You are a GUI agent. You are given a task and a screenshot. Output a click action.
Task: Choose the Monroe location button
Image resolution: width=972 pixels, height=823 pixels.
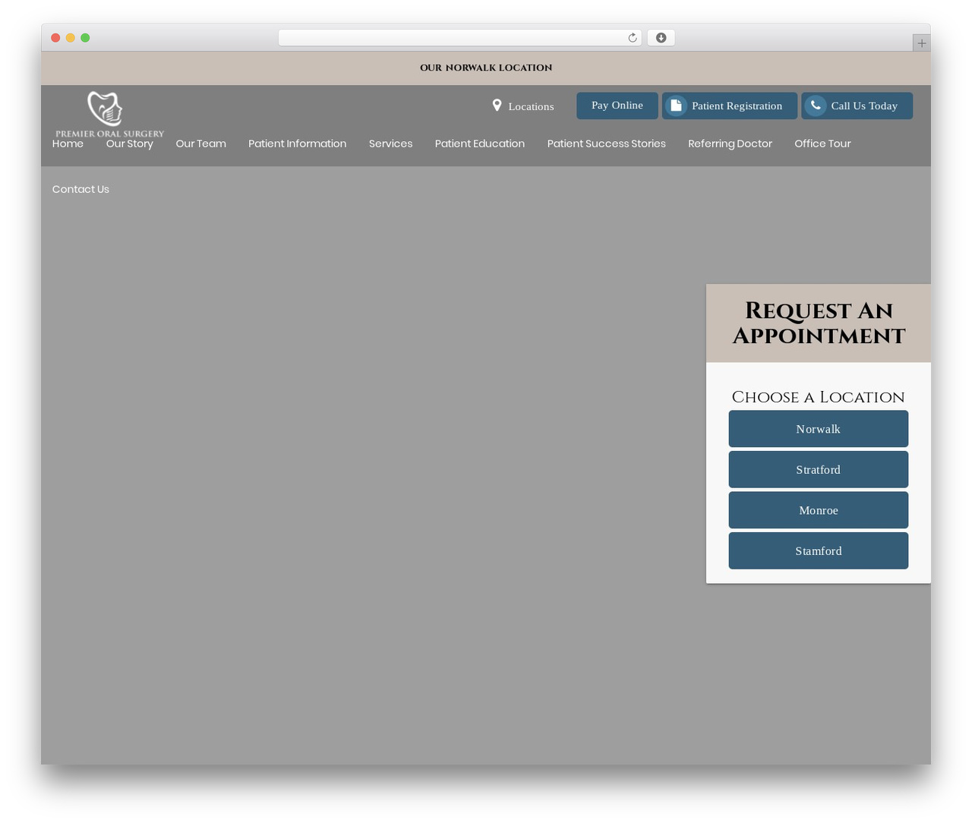pyautogui.click(x=819, y=510)
